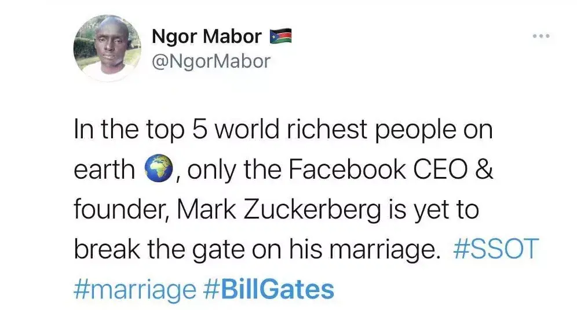Image resolution: width=577 pixels, height=310 pixels.
Task: Open the #SSOT hashtag
Action: [x=496, y=249]
